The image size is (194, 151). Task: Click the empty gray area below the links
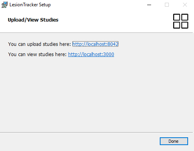click(96, 94)
